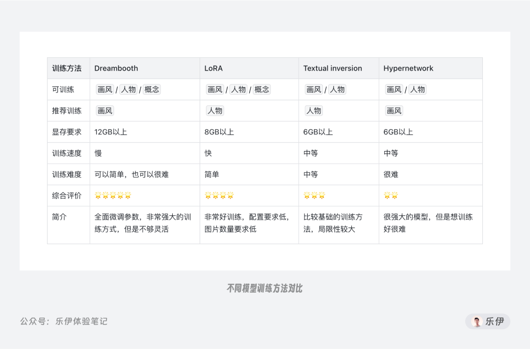Click the 不同模型训练方法对比 caption

(265, 288)
